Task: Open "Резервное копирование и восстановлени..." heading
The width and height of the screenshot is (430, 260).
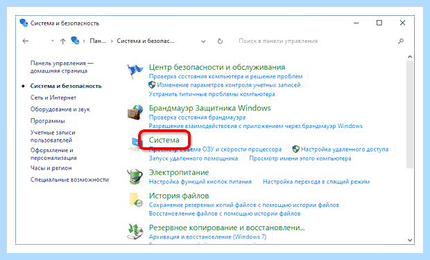Action: 227,228
